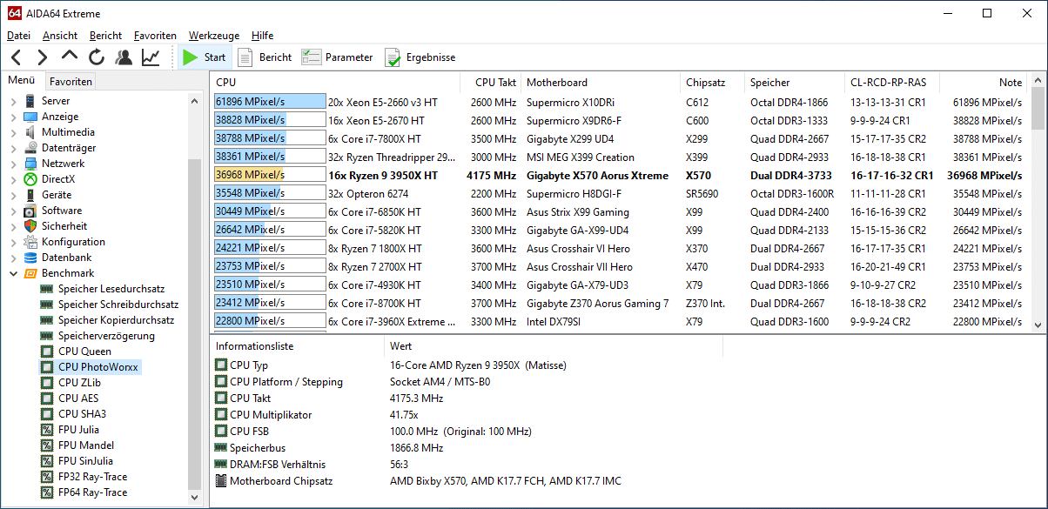Open the Bericht report toolbar button

pyautogui.click(x=265, y=57)
